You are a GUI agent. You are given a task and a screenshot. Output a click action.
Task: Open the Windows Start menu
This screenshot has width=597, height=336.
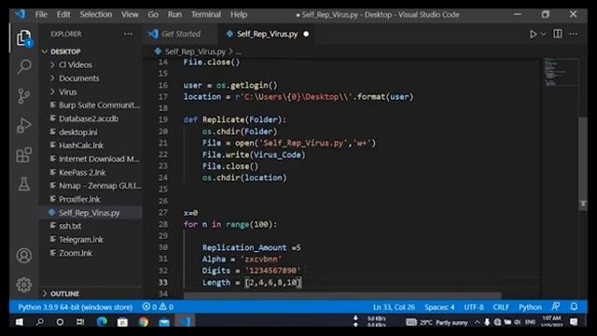coord(19,322)
